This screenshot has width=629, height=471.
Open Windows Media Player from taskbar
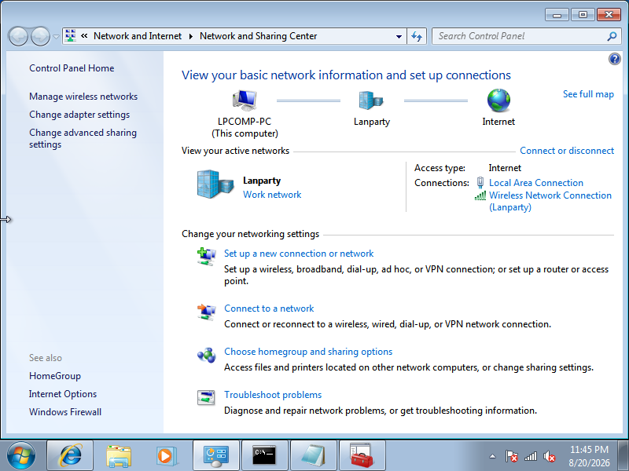click(x=167, y=456)
